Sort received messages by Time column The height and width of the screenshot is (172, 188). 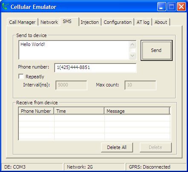(x=79, y=111)
